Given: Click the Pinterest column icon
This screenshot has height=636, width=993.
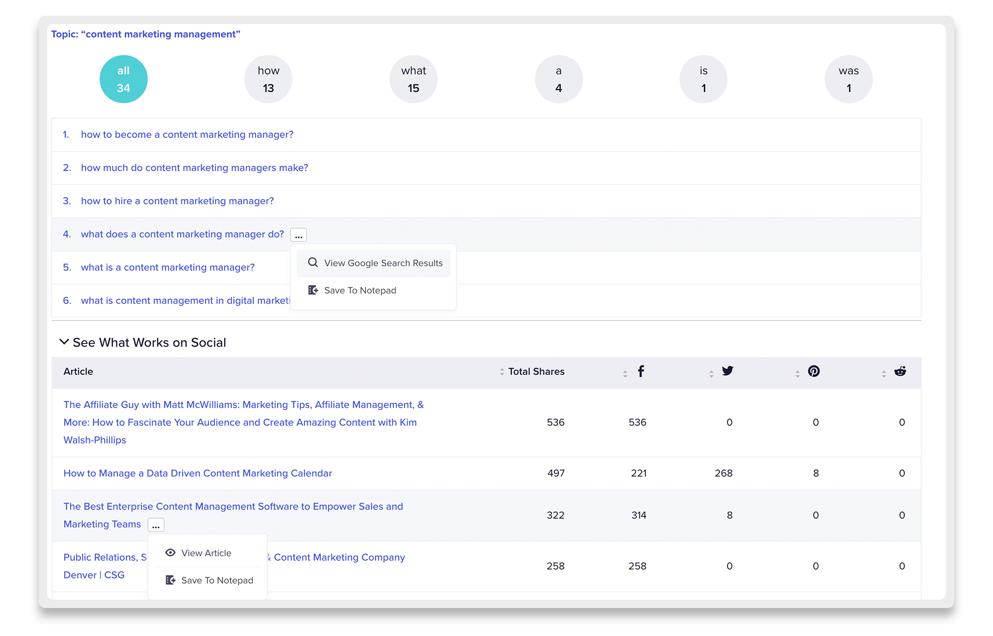Looking at the screenshot, I should point(814,371).
